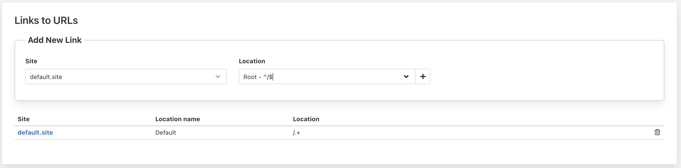Image resolution: width=681 pixels, height=168 pixels.
Task: Click the default.site value in Site select
Action: (x=46, y=77)
